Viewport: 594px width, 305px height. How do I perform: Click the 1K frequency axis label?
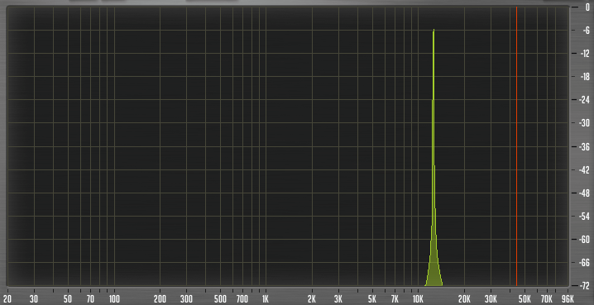(266, 299)
